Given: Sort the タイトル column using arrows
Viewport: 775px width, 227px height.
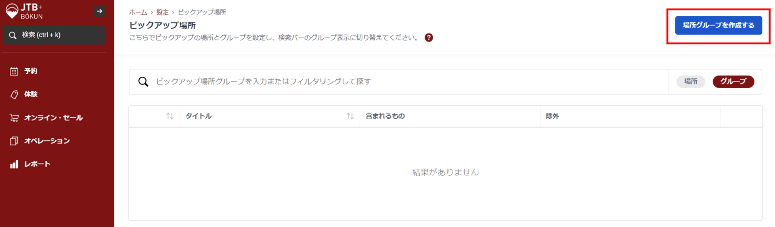Looking at the screenshot, I should pyautogui.click(x=350, y=116).
